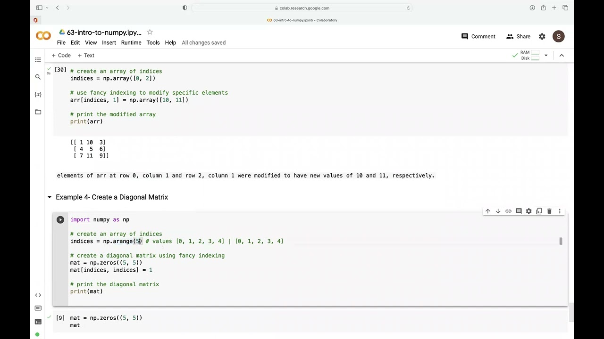
Task: Run the diagonal matrix code cell
Action: pyautogui.click(x=60, y=220)
